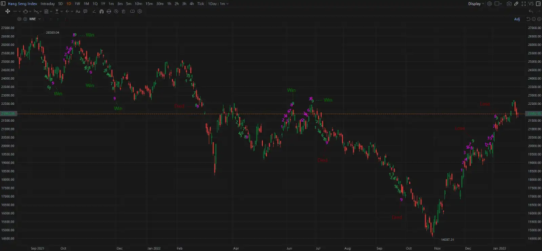This screenshot has width=542, height=251.
Task: Select the move/crosshair cursor tool
Action: 7,12
